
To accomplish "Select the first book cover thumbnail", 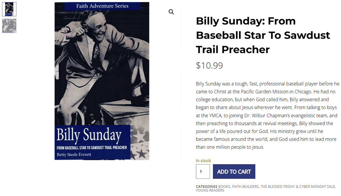I will pos(9,9).
